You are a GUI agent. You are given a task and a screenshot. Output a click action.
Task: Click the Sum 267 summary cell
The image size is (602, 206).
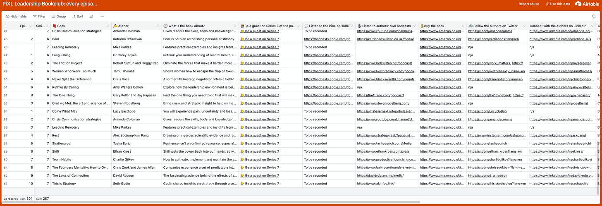[x=43, y=199]
